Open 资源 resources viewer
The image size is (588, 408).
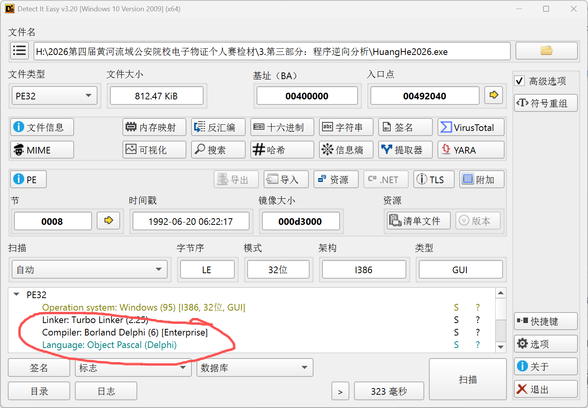pos(336,179)
